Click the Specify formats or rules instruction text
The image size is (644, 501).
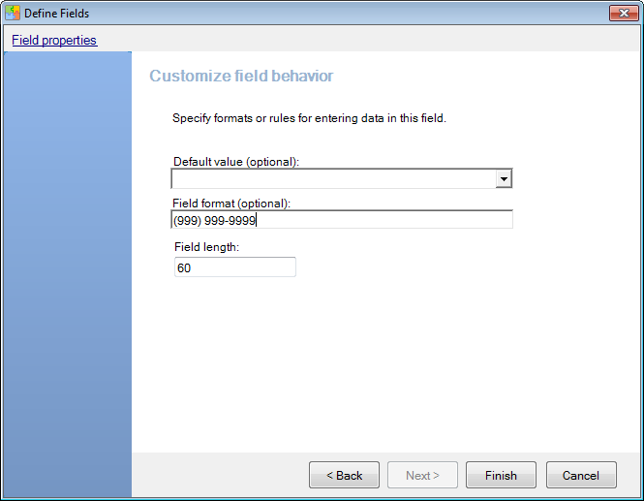[x=309, y=118]
